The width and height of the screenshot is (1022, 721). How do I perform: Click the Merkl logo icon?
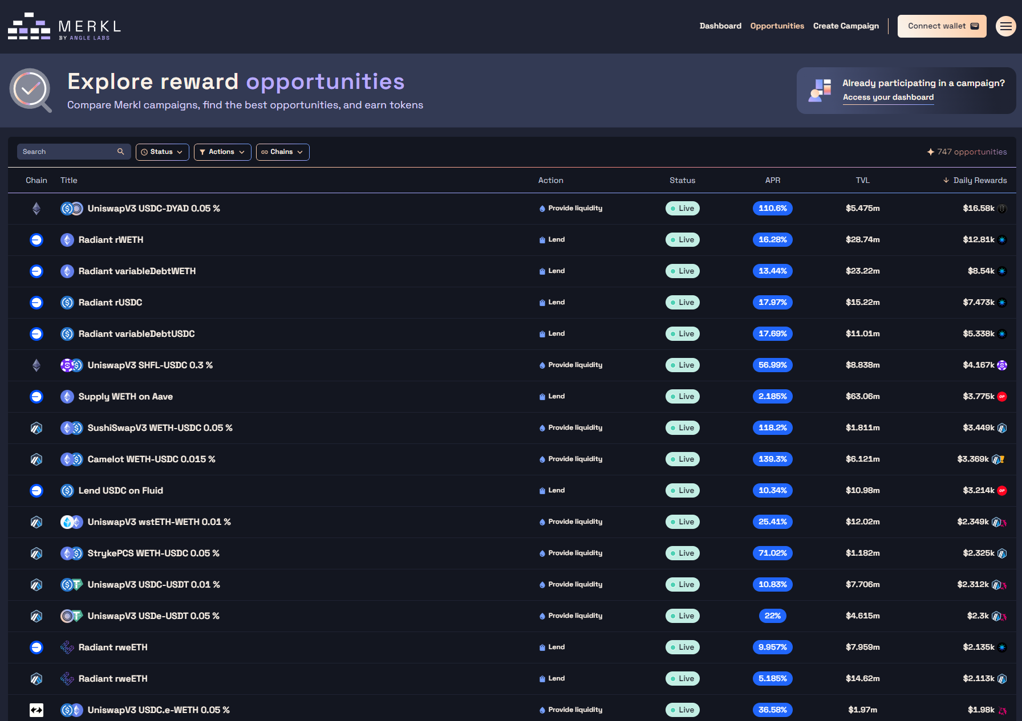tap(29, 26)
